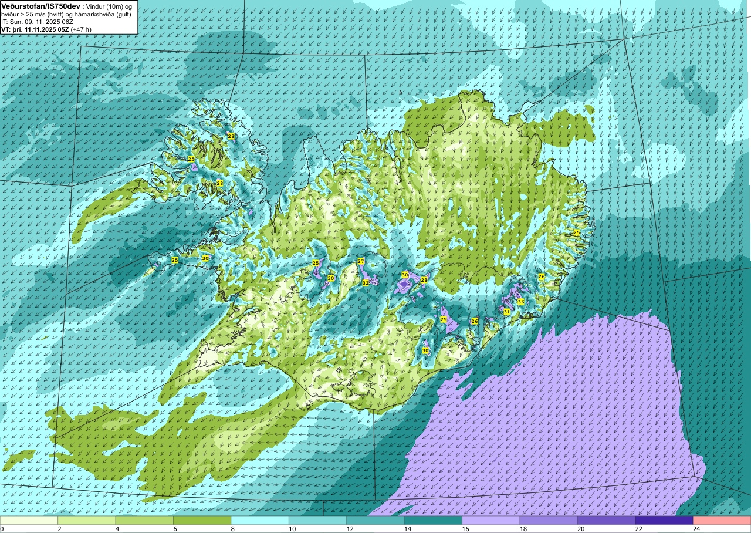Screen dimensions: 751x533
Task: Click the 'VT: þri. 11.11.2025 05Z (+47 h)' line
Action: pos(46,29)
